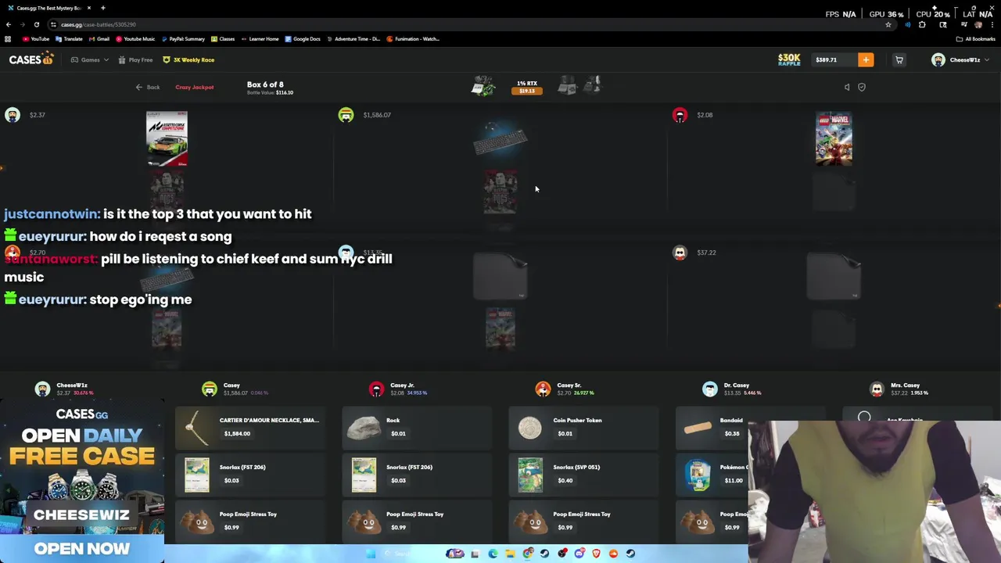The width and height of the screenshot is (1001, 563).
Task: Click the orange plus deposit button
Action: point(866,59)
